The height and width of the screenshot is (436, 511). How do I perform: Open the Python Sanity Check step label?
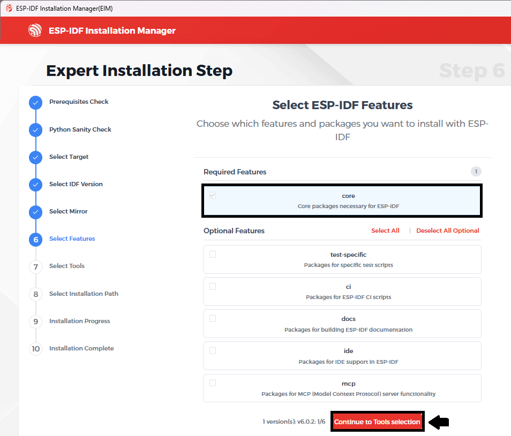click(80, 129)
